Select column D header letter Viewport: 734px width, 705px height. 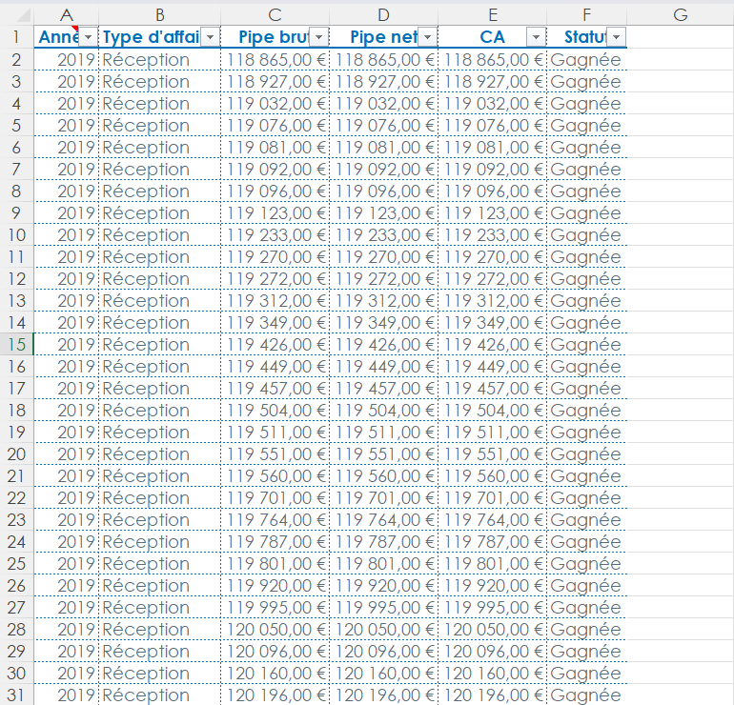pos(383,15)
